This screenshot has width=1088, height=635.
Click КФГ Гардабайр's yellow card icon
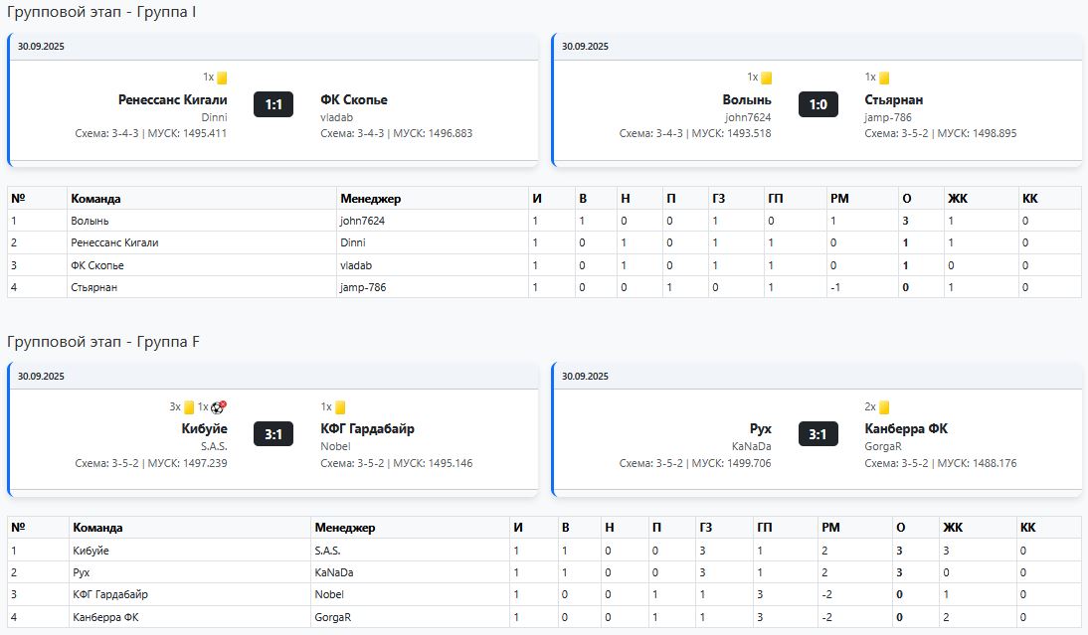339,406
